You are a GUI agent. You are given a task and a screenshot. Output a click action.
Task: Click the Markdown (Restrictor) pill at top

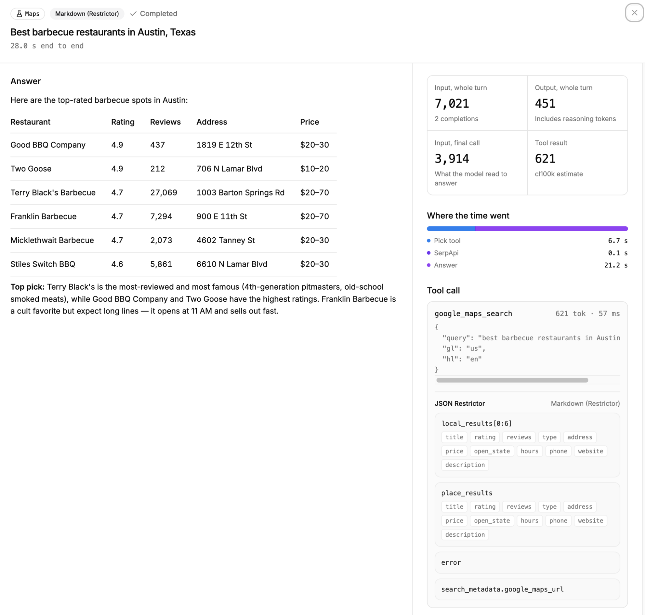tap(87, 14)
